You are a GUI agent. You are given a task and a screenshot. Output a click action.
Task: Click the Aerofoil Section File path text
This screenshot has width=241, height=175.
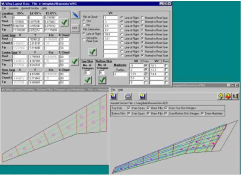(139, 103)
